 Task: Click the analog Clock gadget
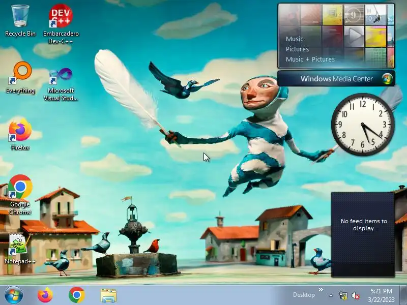click(363, 125)
